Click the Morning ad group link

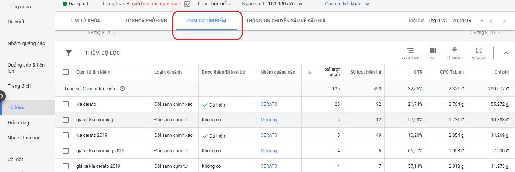(269, 120)
